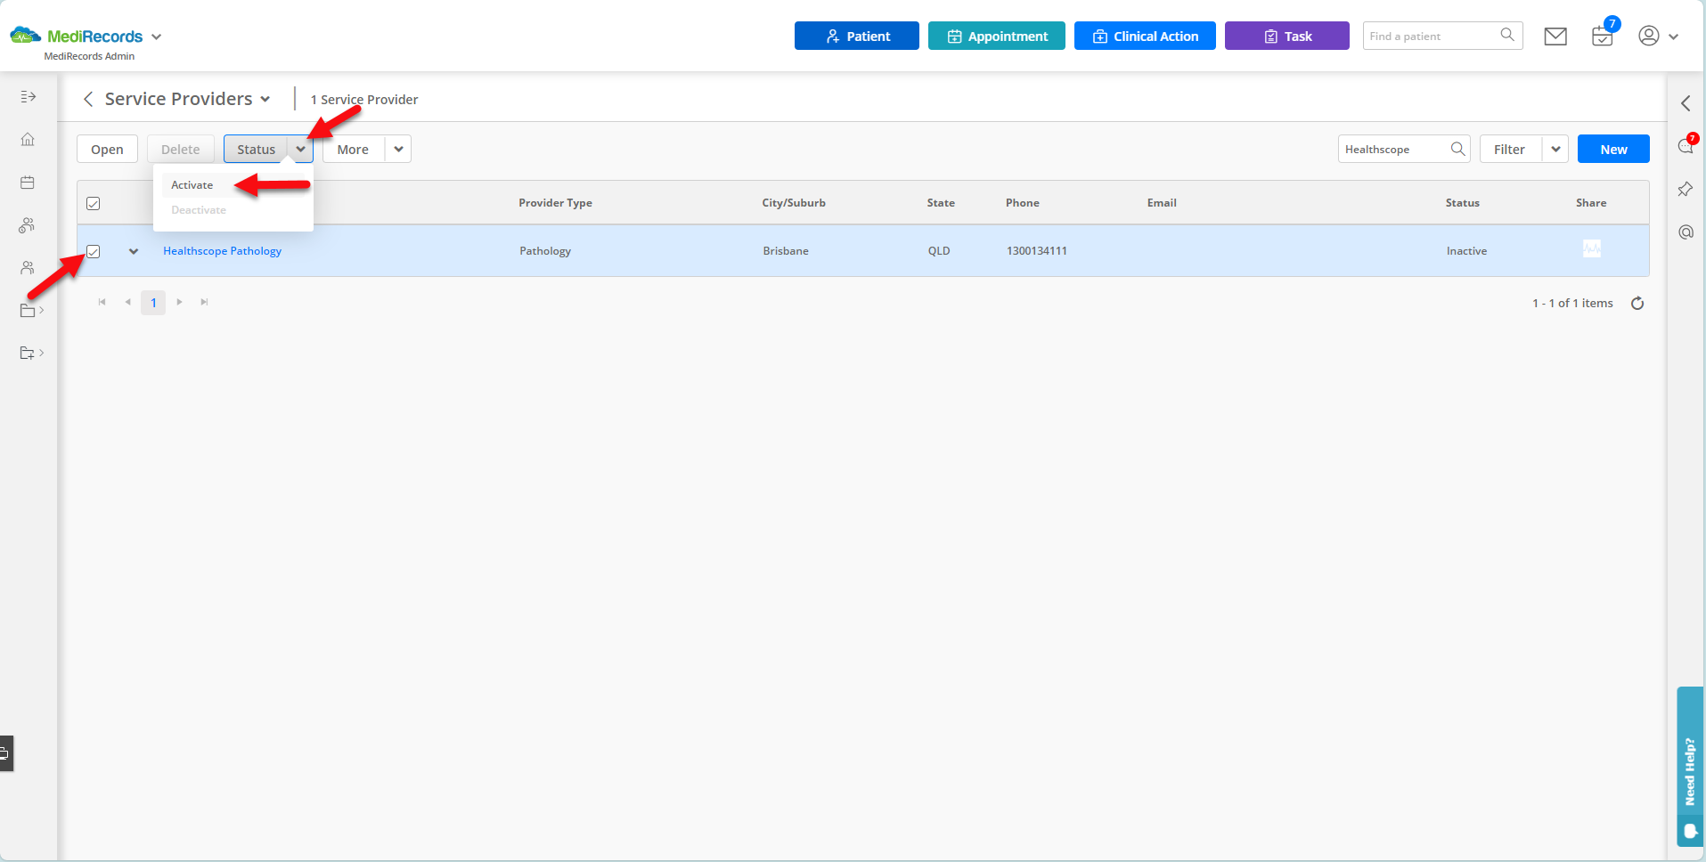Open the Filter dropdown arrow

click(x=1555, y=149)
